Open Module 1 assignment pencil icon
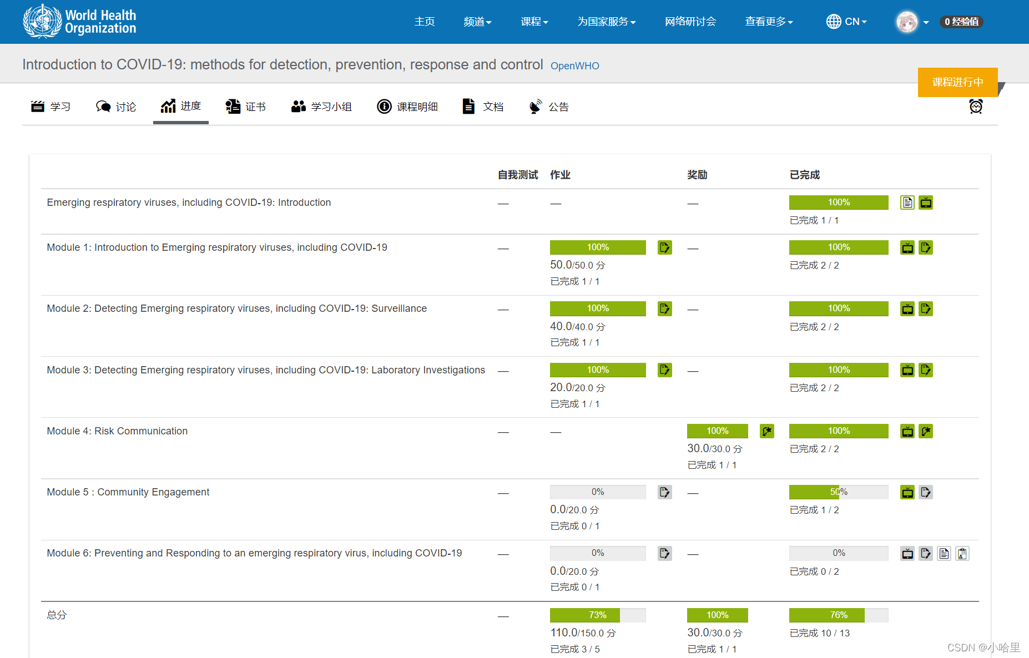 click(x=664, y=247)
